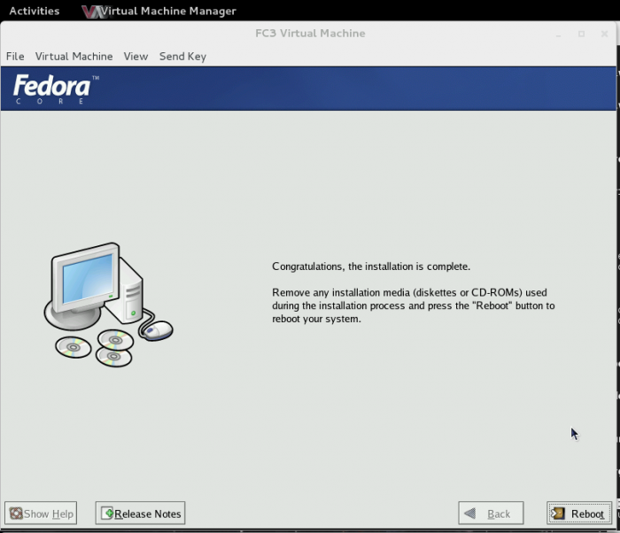Close the FC3 Virtual Machine window

point(603,35)
